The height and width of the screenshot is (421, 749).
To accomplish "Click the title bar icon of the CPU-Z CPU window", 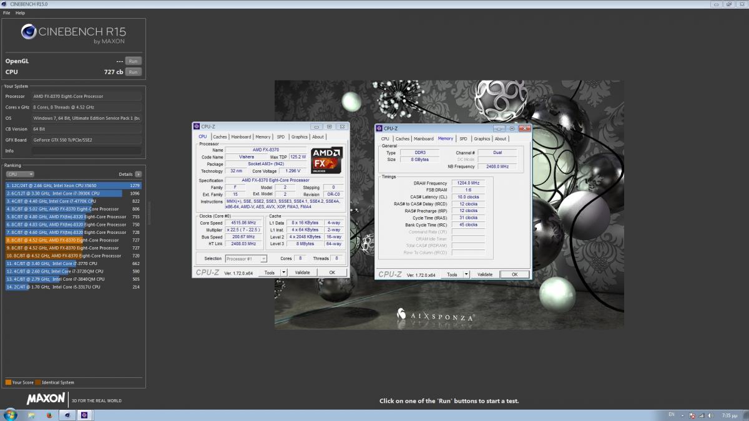I will 197,127.
